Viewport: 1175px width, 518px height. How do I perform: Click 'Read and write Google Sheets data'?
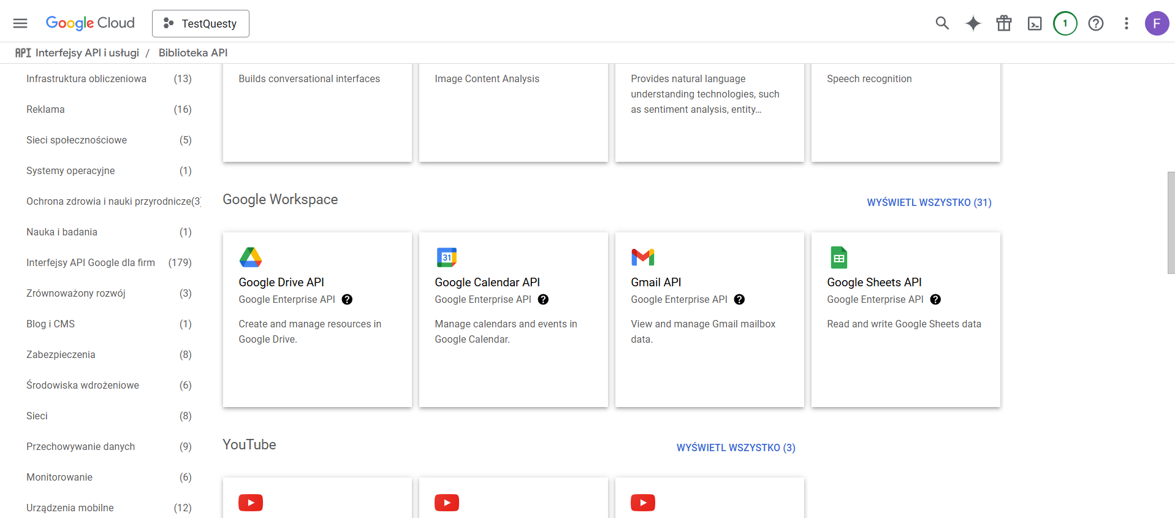[x=904, y=324]
